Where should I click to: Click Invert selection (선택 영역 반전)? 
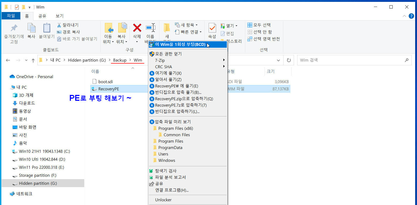(x=263, y=39)
